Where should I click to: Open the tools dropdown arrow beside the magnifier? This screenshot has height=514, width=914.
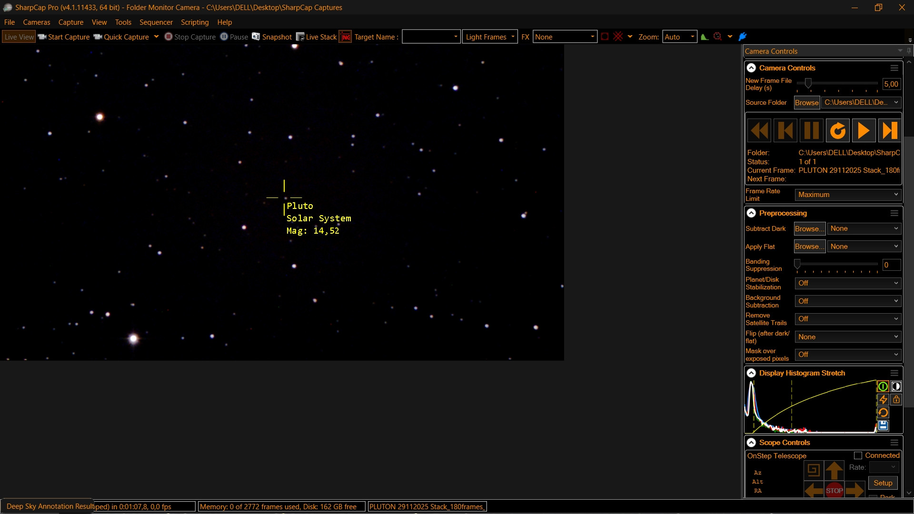[x=730, y=37]
